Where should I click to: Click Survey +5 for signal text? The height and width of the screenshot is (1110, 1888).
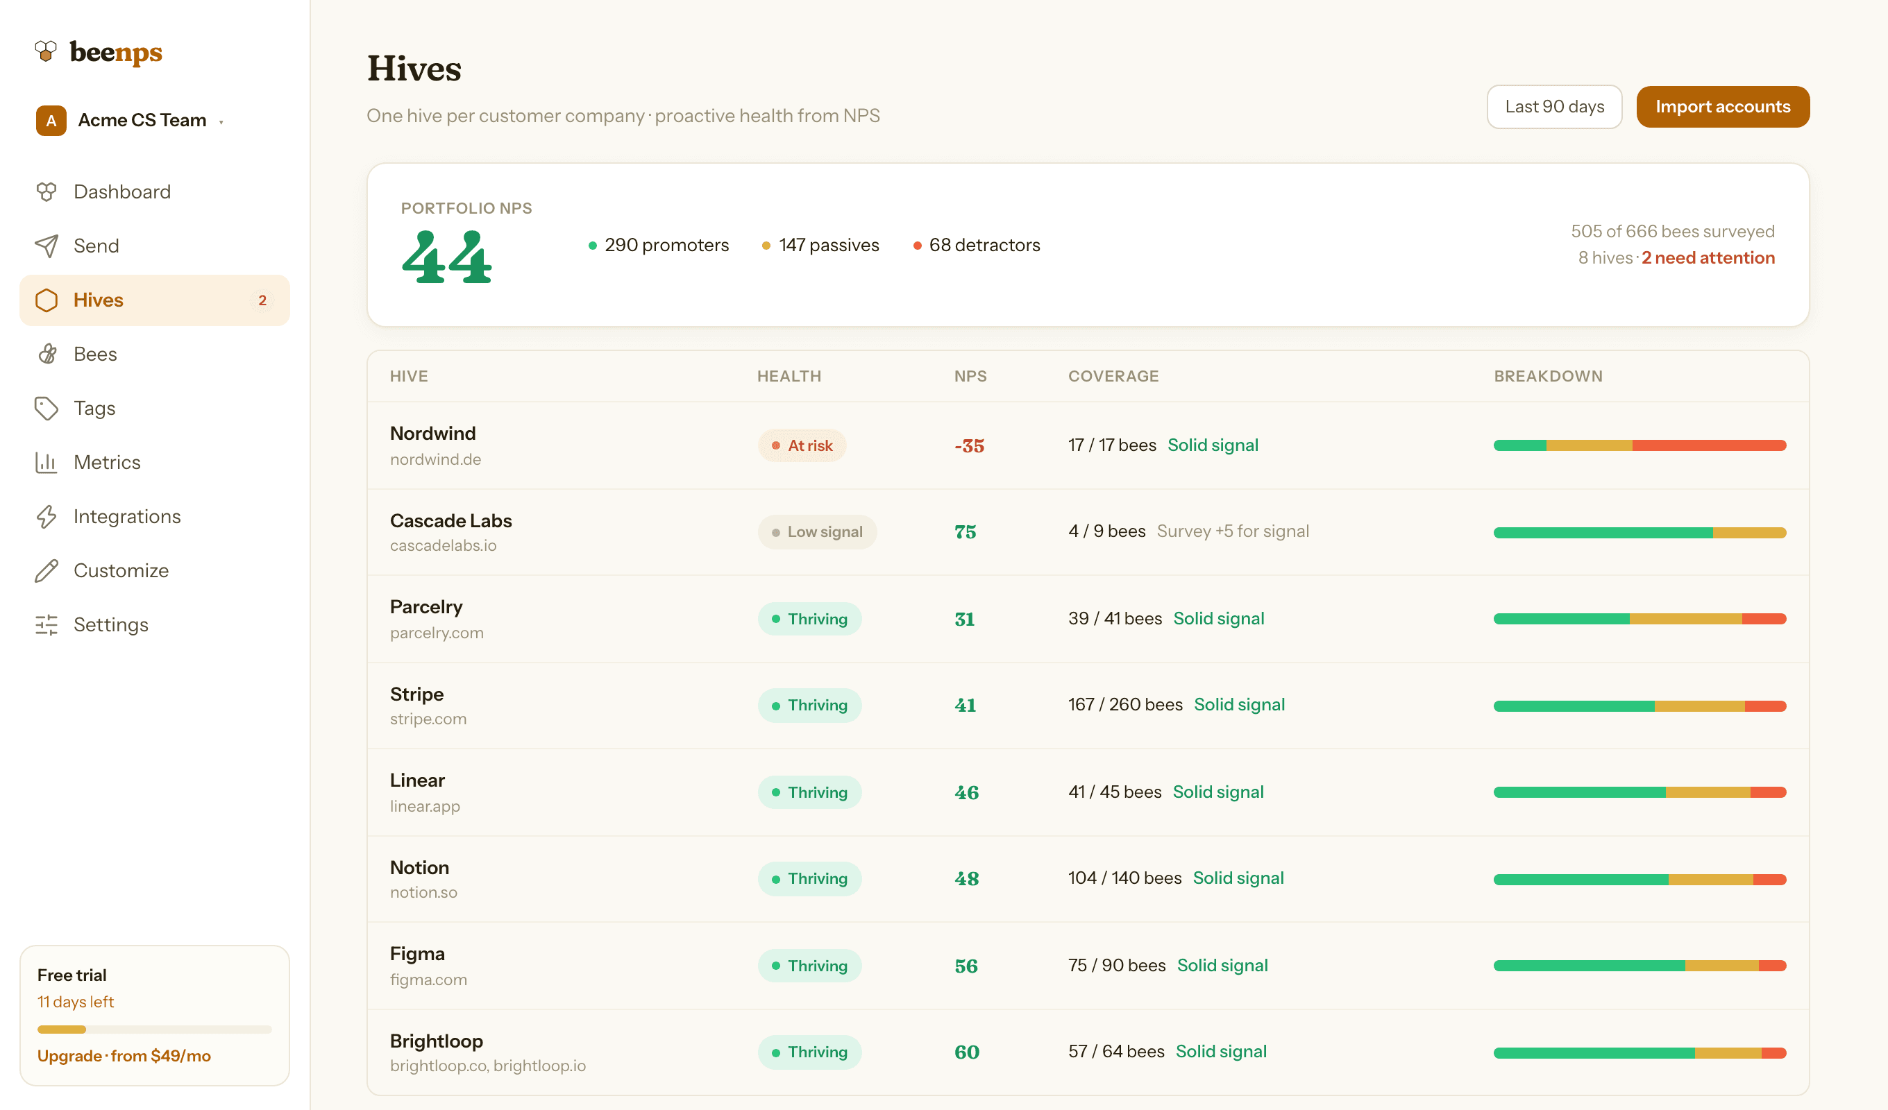click(1233, 532)
